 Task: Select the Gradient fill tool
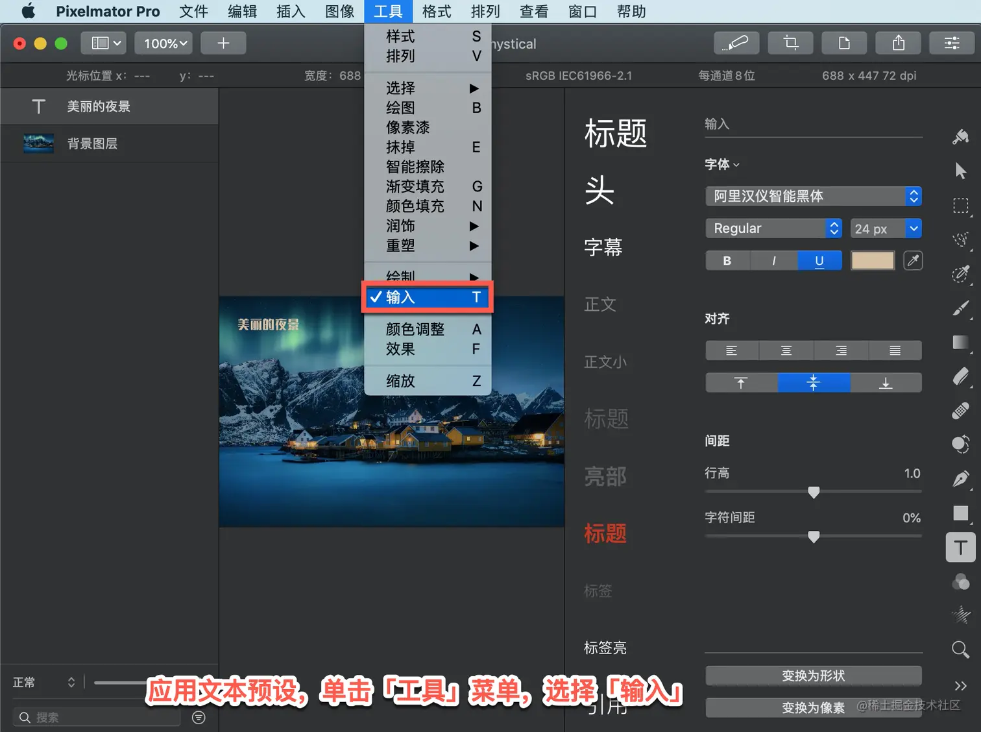(961, 342)
